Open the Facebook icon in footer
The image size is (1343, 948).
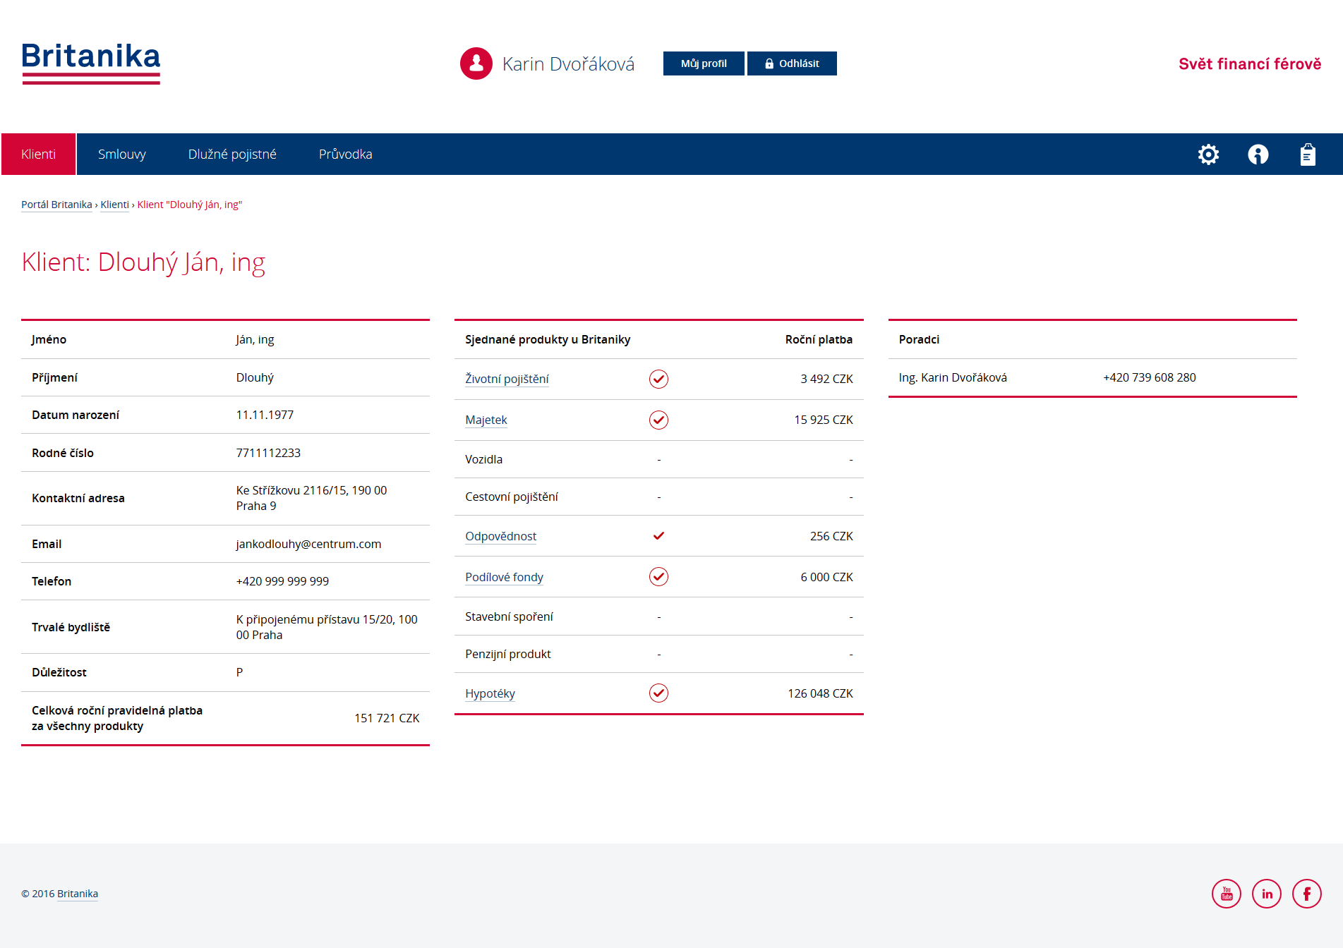coord(1306,894)
